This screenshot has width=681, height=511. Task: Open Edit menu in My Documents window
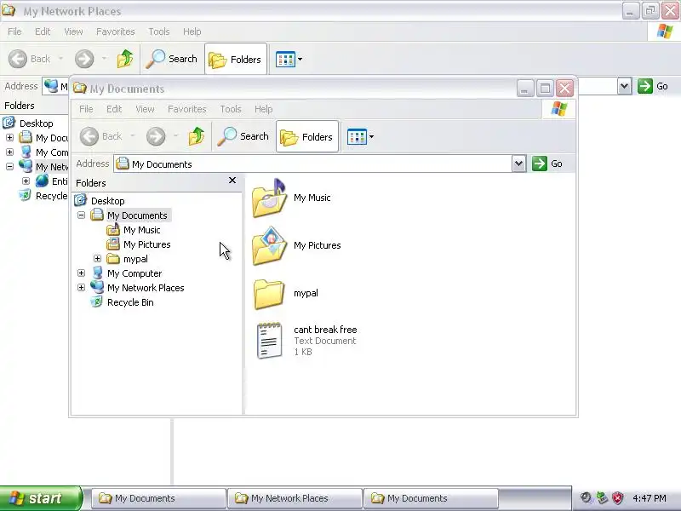[114, 109]
